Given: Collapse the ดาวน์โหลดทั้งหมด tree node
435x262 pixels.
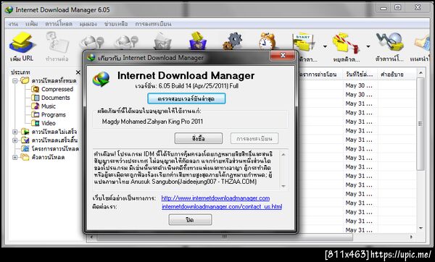Looking at the screenshot, I should click(x=15, y=81).
